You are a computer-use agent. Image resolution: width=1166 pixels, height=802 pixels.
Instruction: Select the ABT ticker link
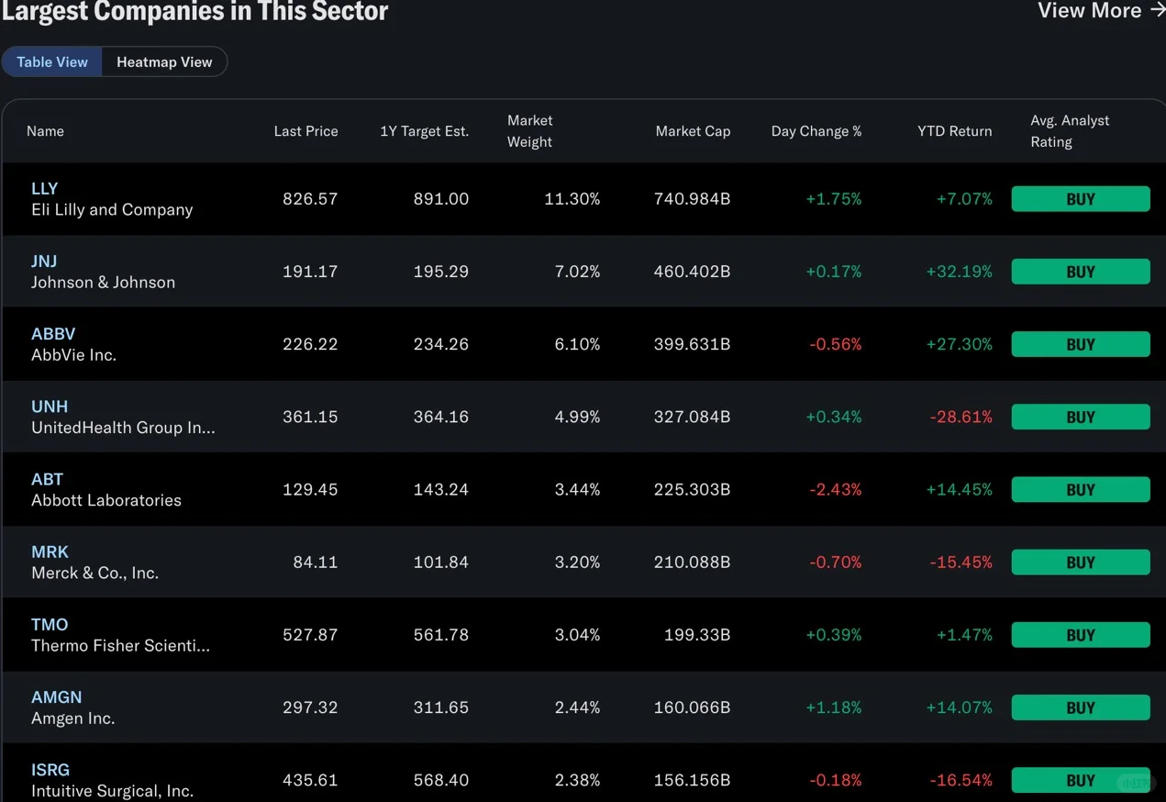47,479
